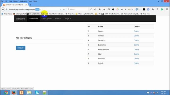The image size is (170, 95).
Task: Delete the Editorial category
Action: point(136,59)
